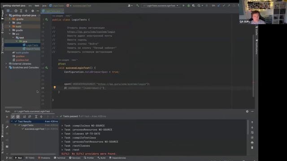Viewport: 287px width, 161px height.
Task: Print the console output
Action: [252, 142]
